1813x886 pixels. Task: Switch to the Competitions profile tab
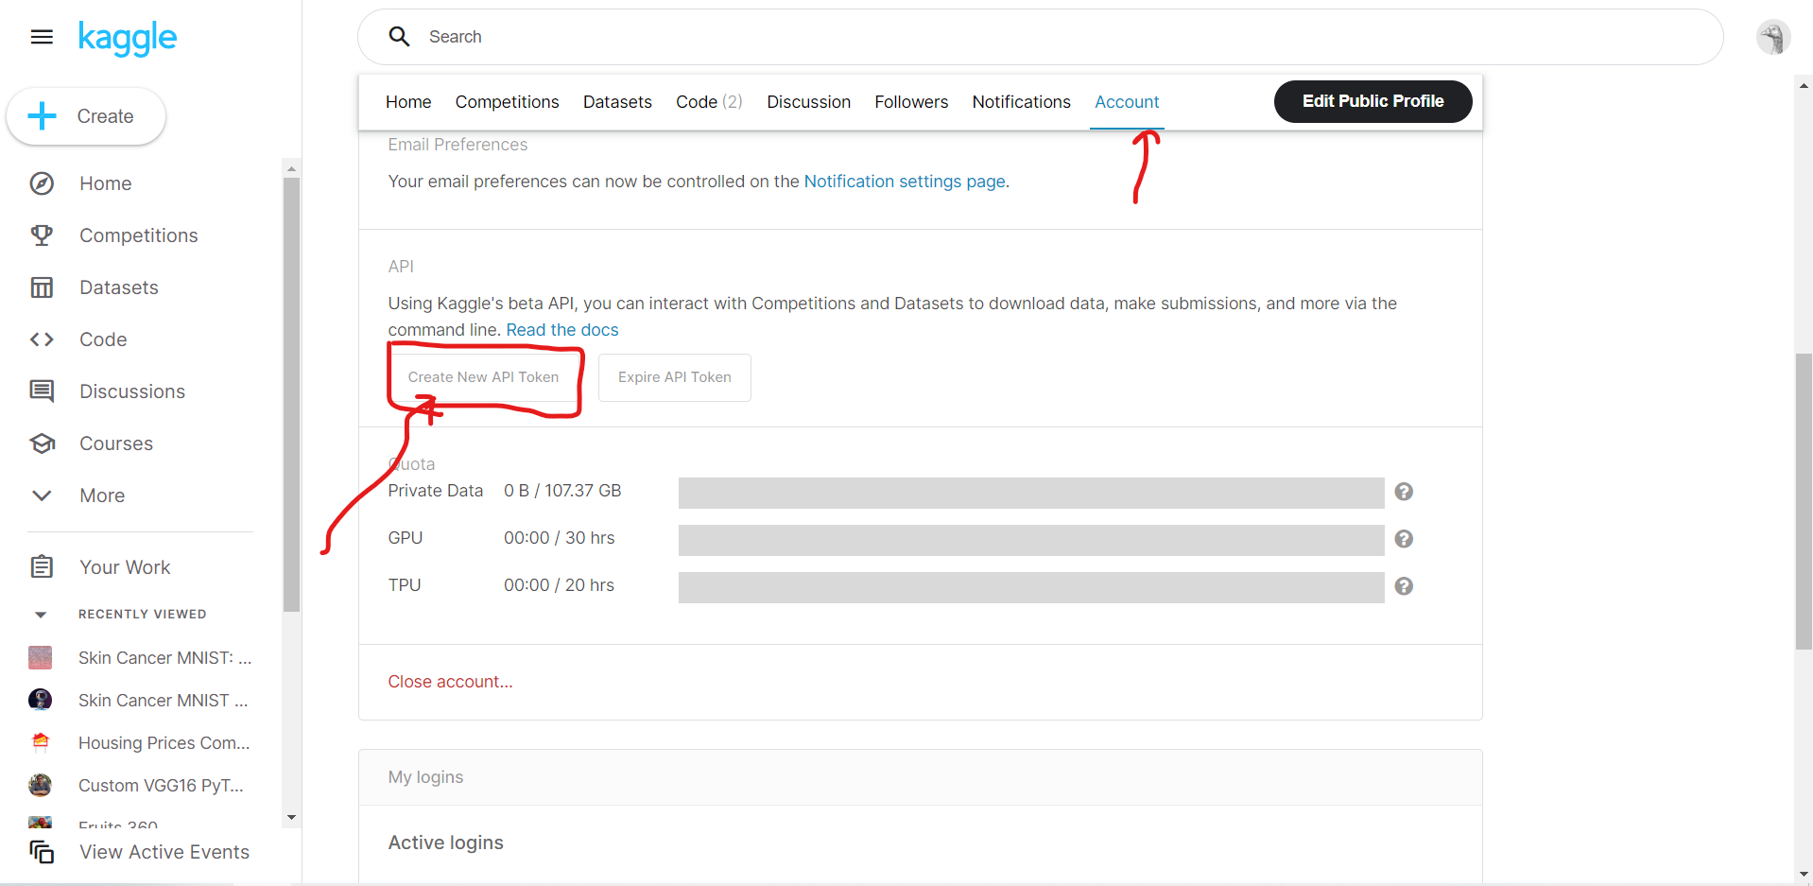click(x=507, y=102)
